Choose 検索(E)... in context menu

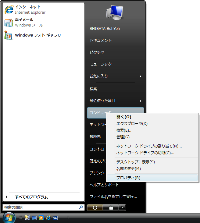(152, 130)
